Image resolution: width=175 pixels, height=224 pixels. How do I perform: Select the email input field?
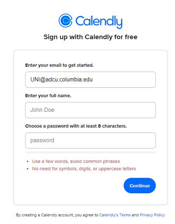(90, 79)
